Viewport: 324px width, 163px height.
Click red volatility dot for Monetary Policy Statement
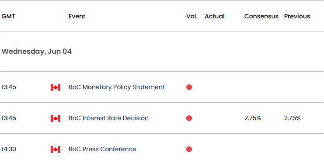[x=189, y=87]
